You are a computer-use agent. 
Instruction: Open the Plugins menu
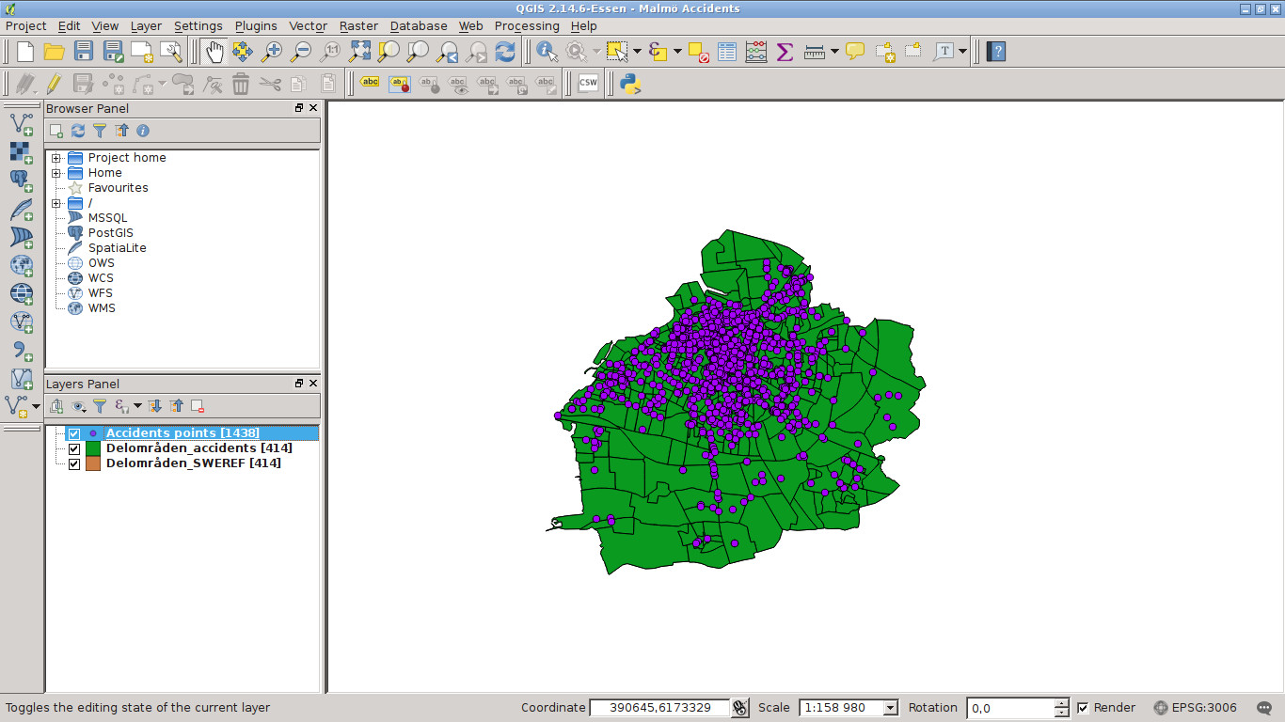[x=256, y=26]
